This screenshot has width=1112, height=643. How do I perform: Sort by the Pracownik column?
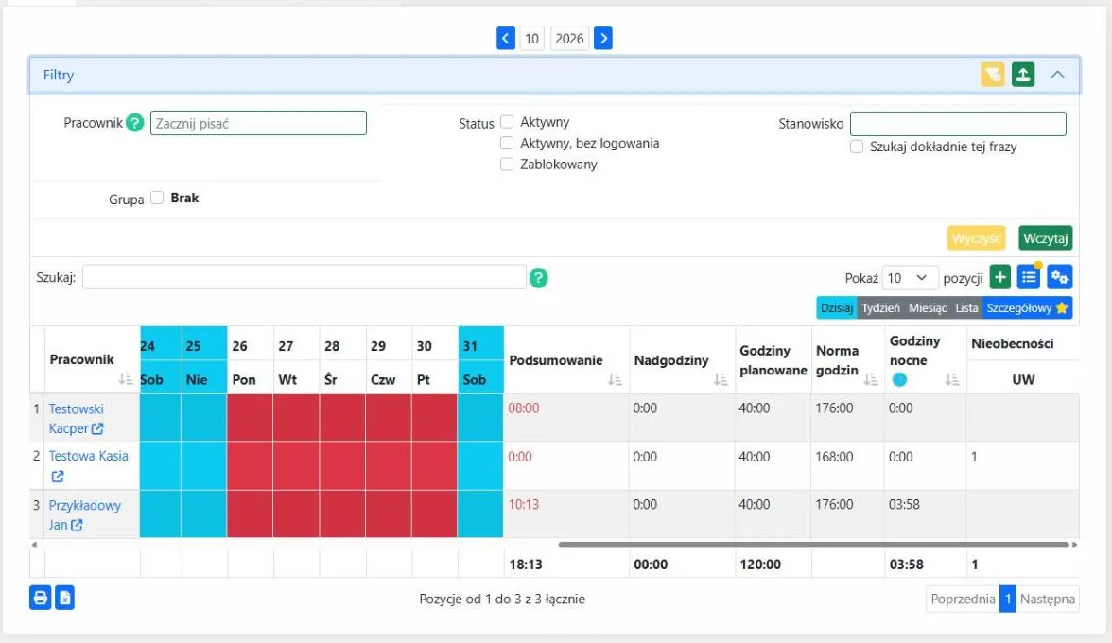[x=126, y=378]
